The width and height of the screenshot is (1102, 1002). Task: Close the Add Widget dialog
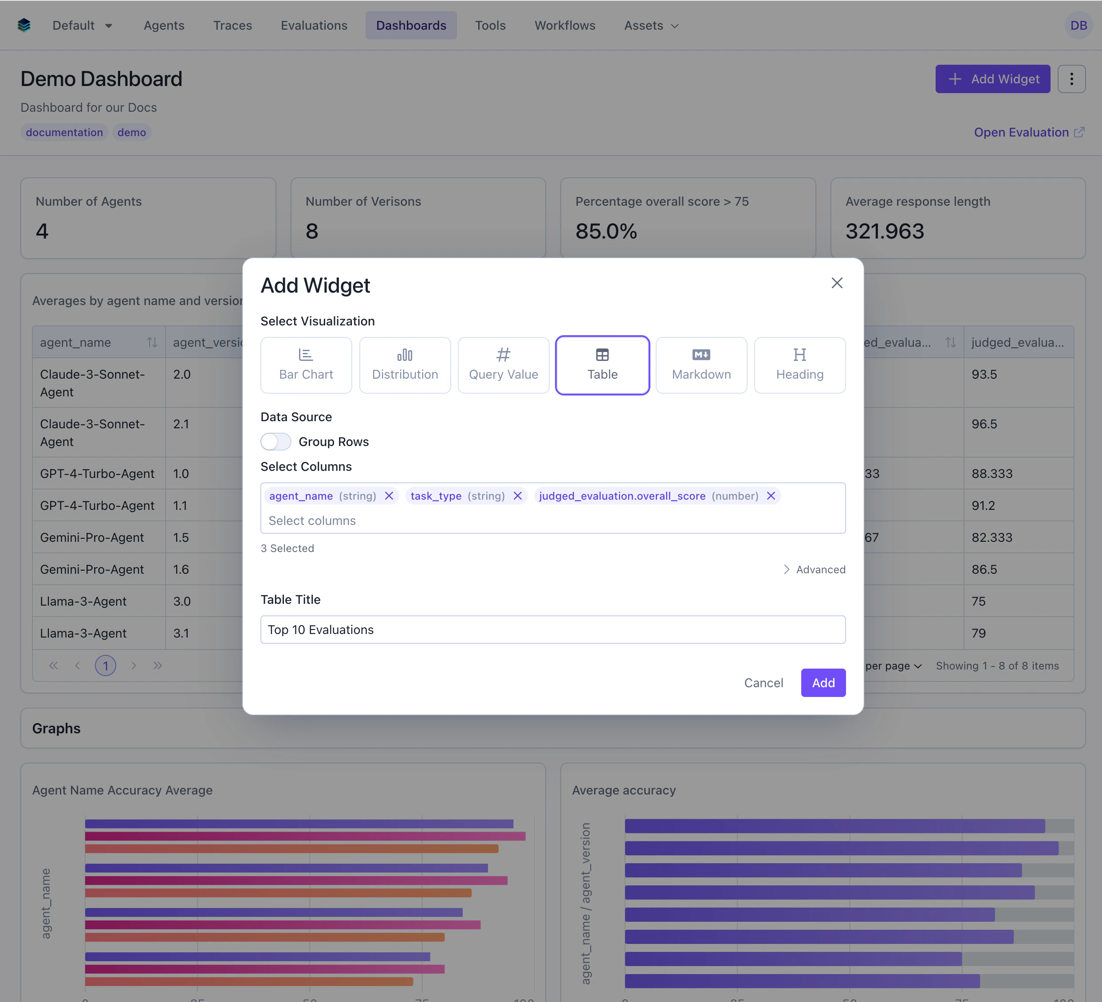point(836,283)
